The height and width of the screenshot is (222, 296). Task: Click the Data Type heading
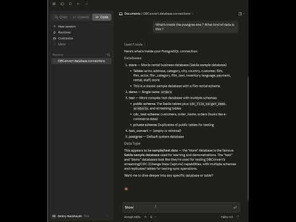pyautogui.click(x=132, y=144)
